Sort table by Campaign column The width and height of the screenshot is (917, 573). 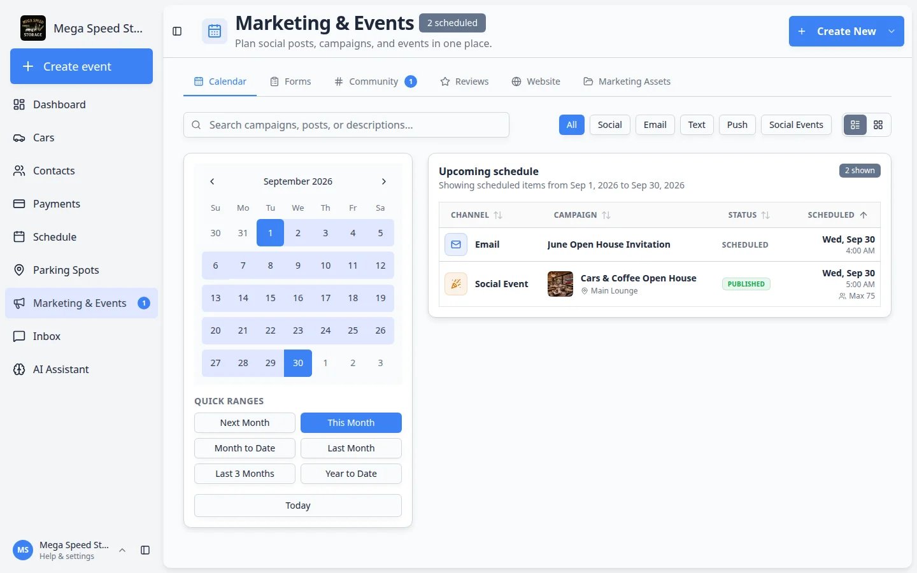pyautogui.click(x=582, y=215)
